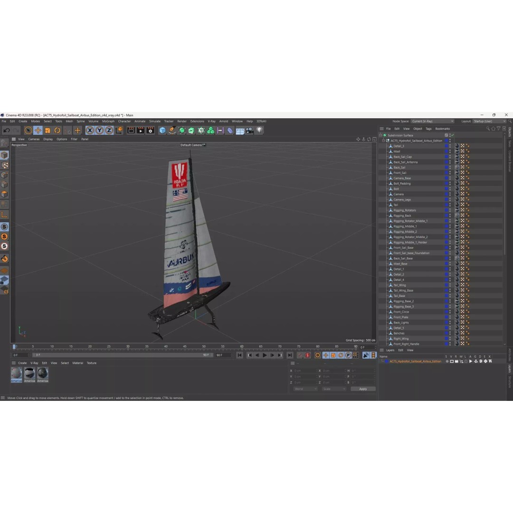
Task: Click the Undo arrow icon
Action: click(6, 130)
